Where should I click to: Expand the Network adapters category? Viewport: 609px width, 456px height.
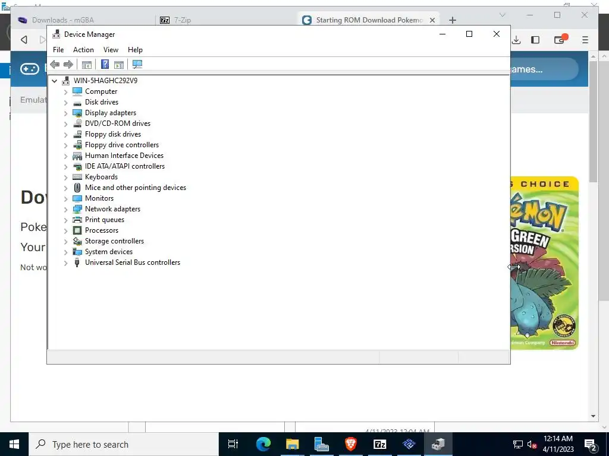coord(65,210)
